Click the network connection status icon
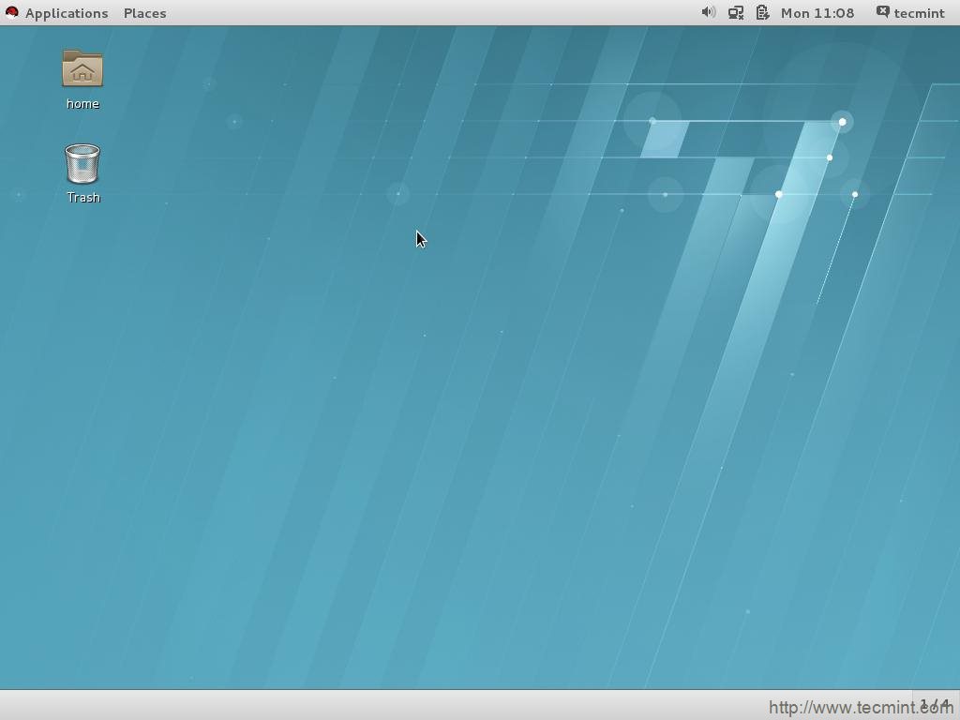960x720 pixels. (x=735, y=12)
